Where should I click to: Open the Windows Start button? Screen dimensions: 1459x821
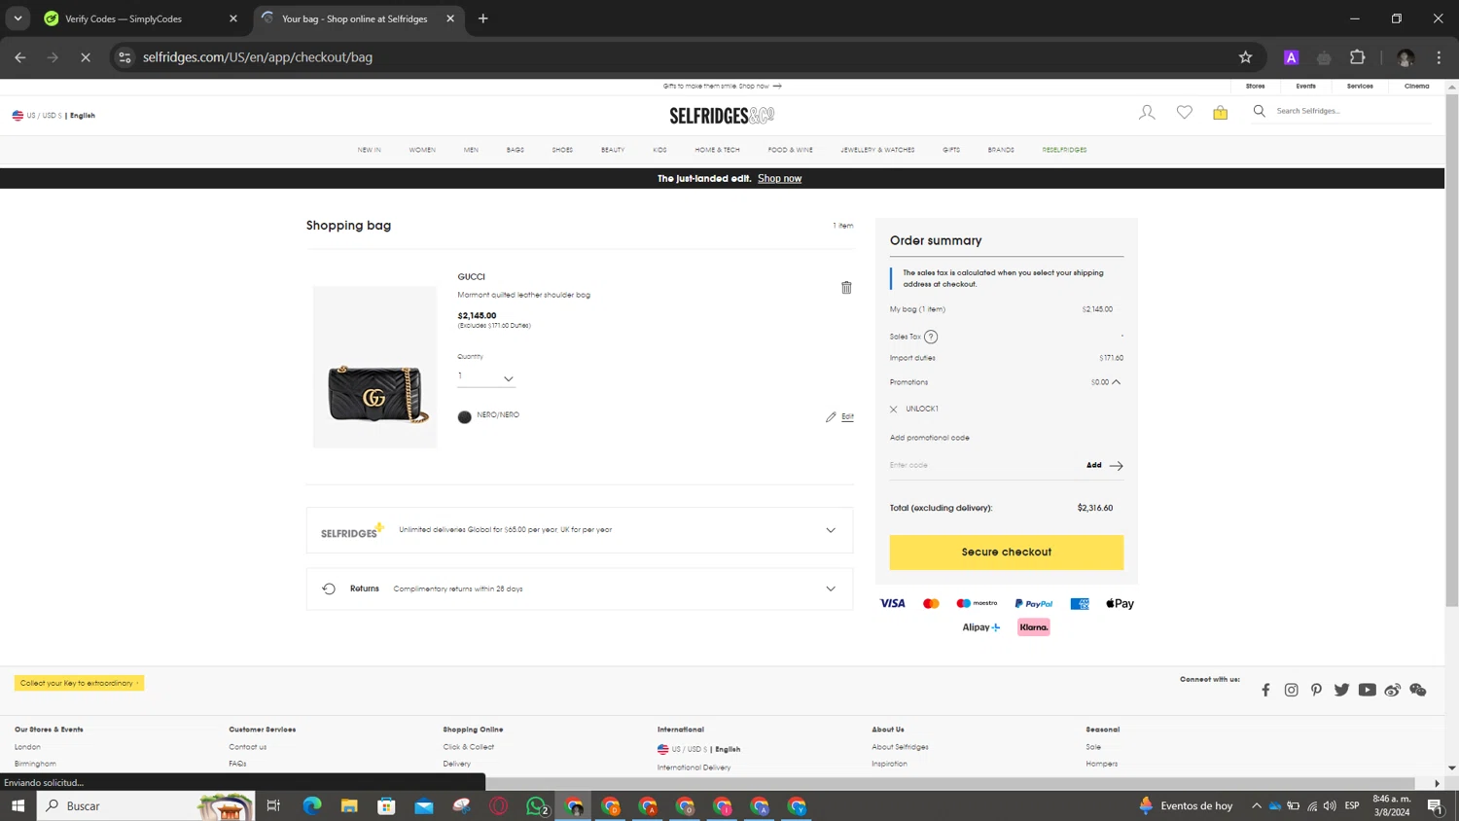pyautogui.click(x=18, y=805)
